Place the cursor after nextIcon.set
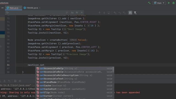176x99 pixels. [44, 65]
